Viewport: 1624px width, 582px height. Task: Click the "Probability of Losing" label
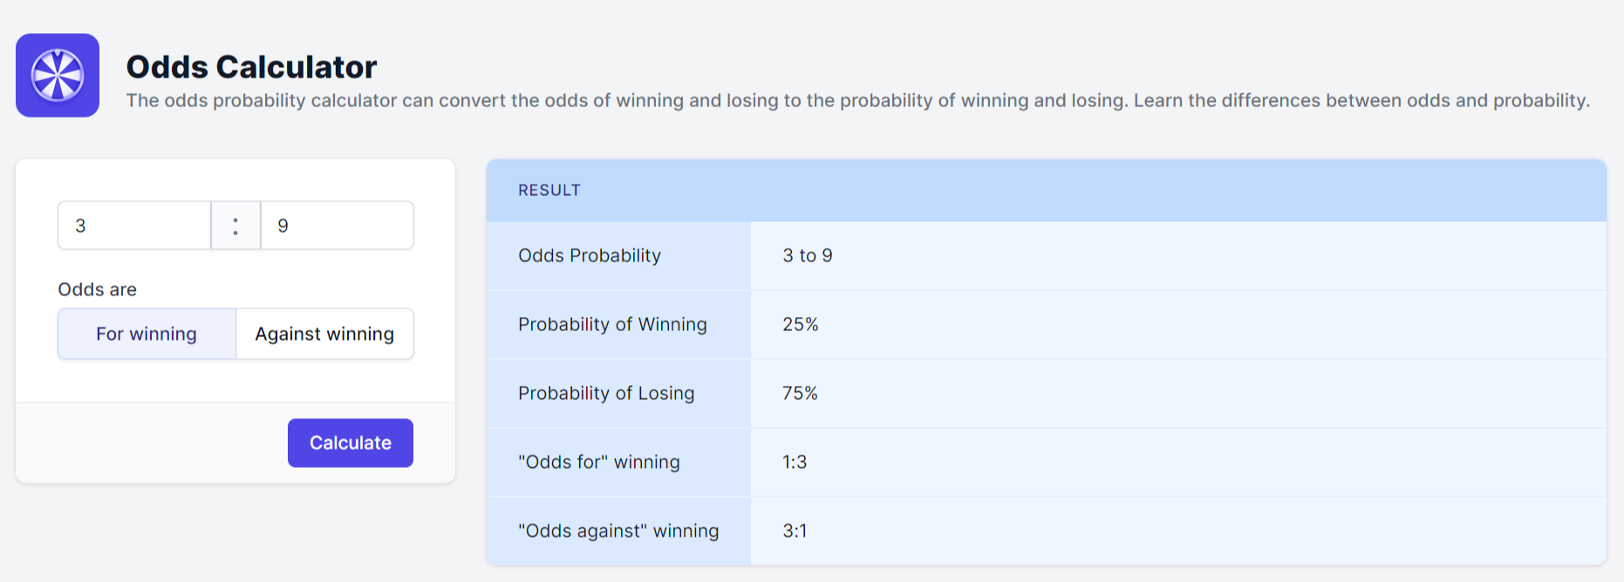pyautogui.click(x=606, y=393)
